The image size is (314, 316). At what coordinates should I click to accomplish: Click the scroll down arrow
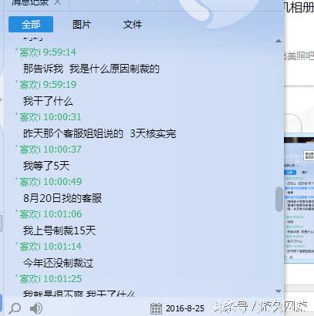[x=279, y=291]
